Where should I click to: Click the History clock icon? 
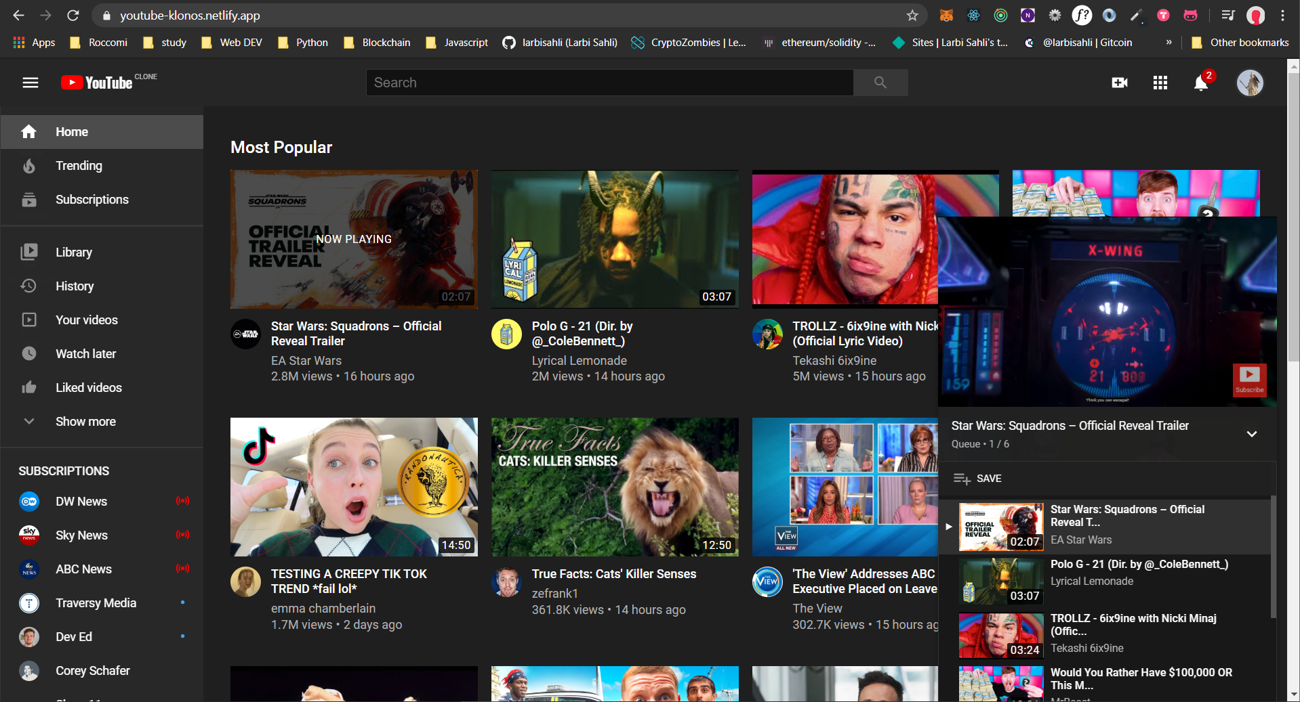pos(28,286)
